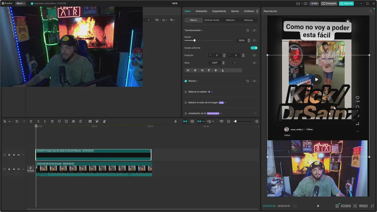377x212 pixels.
Task: Click the Pro upgrade button
Action: (314, 4)
